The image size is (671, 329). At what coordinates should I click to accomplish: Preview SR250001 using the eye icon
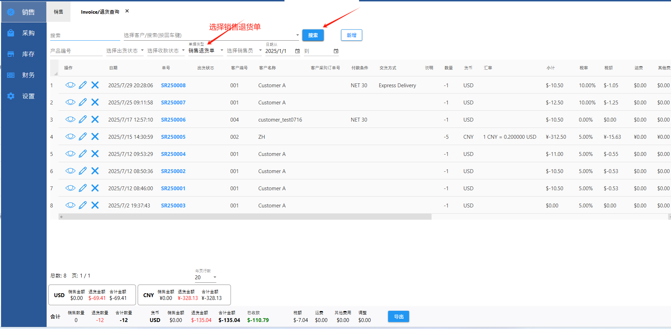point(70,188)
